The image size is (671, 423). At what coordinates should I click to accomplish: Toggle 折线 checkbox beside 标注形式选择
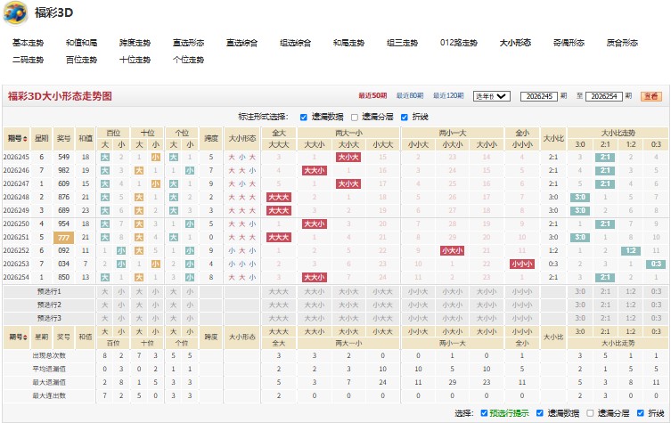(405, 118)
